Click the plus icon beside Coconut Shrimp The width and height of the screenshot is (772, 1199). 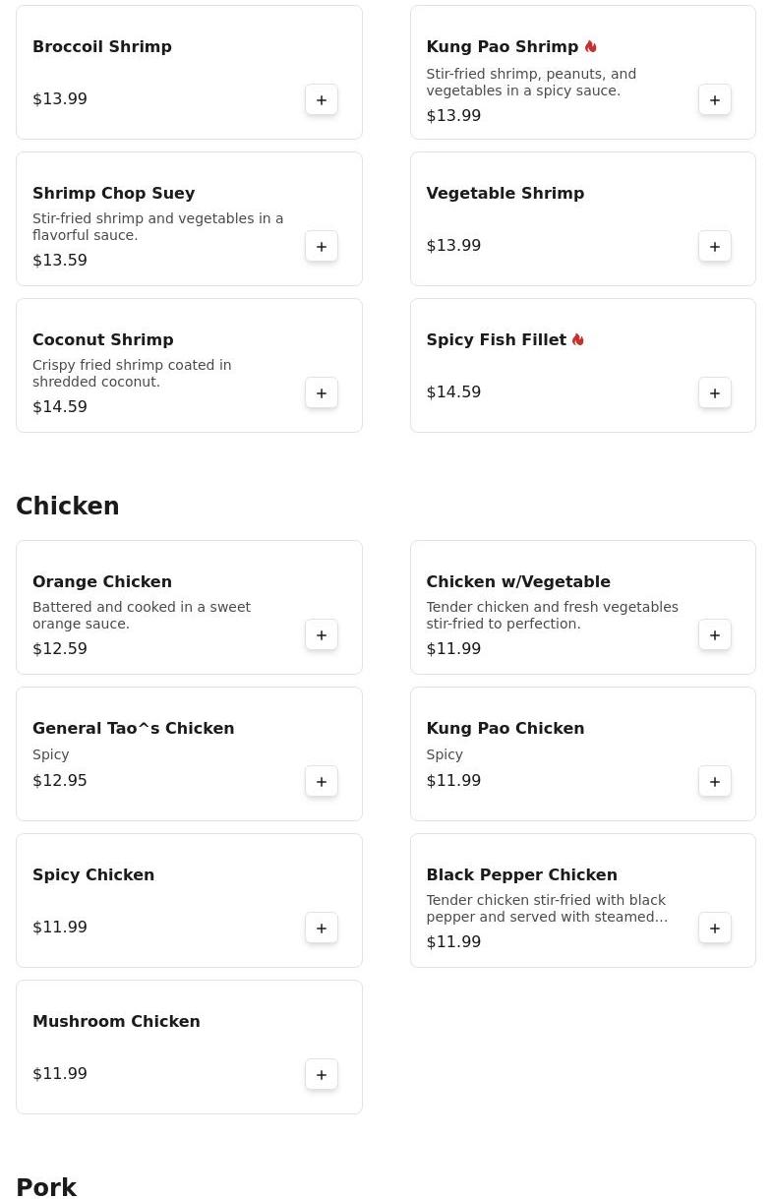pos(322,392)
